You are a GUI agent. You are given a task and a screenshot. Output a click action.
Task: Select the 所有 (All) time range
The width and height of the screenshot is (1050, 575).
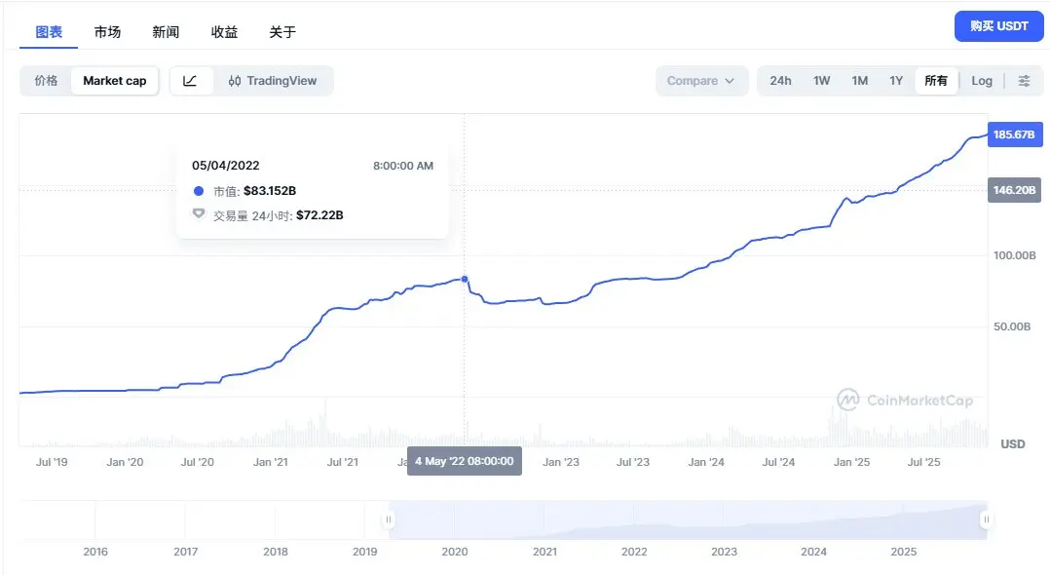(x=936, y=81)
